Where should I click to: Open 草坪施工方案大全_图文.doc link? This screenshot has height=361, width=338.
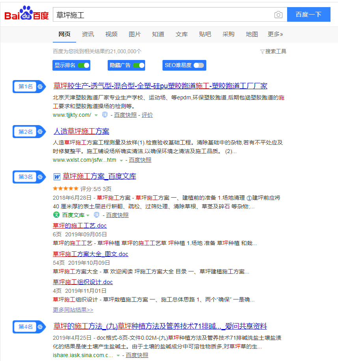(x=90, y=254)
